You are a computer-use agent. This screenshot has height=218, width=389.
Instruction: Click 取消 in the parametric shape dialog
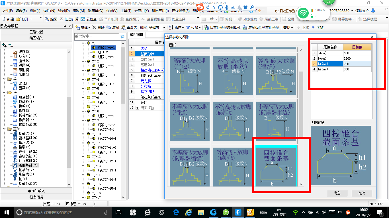pyautogui.click(x=362, y=193)
